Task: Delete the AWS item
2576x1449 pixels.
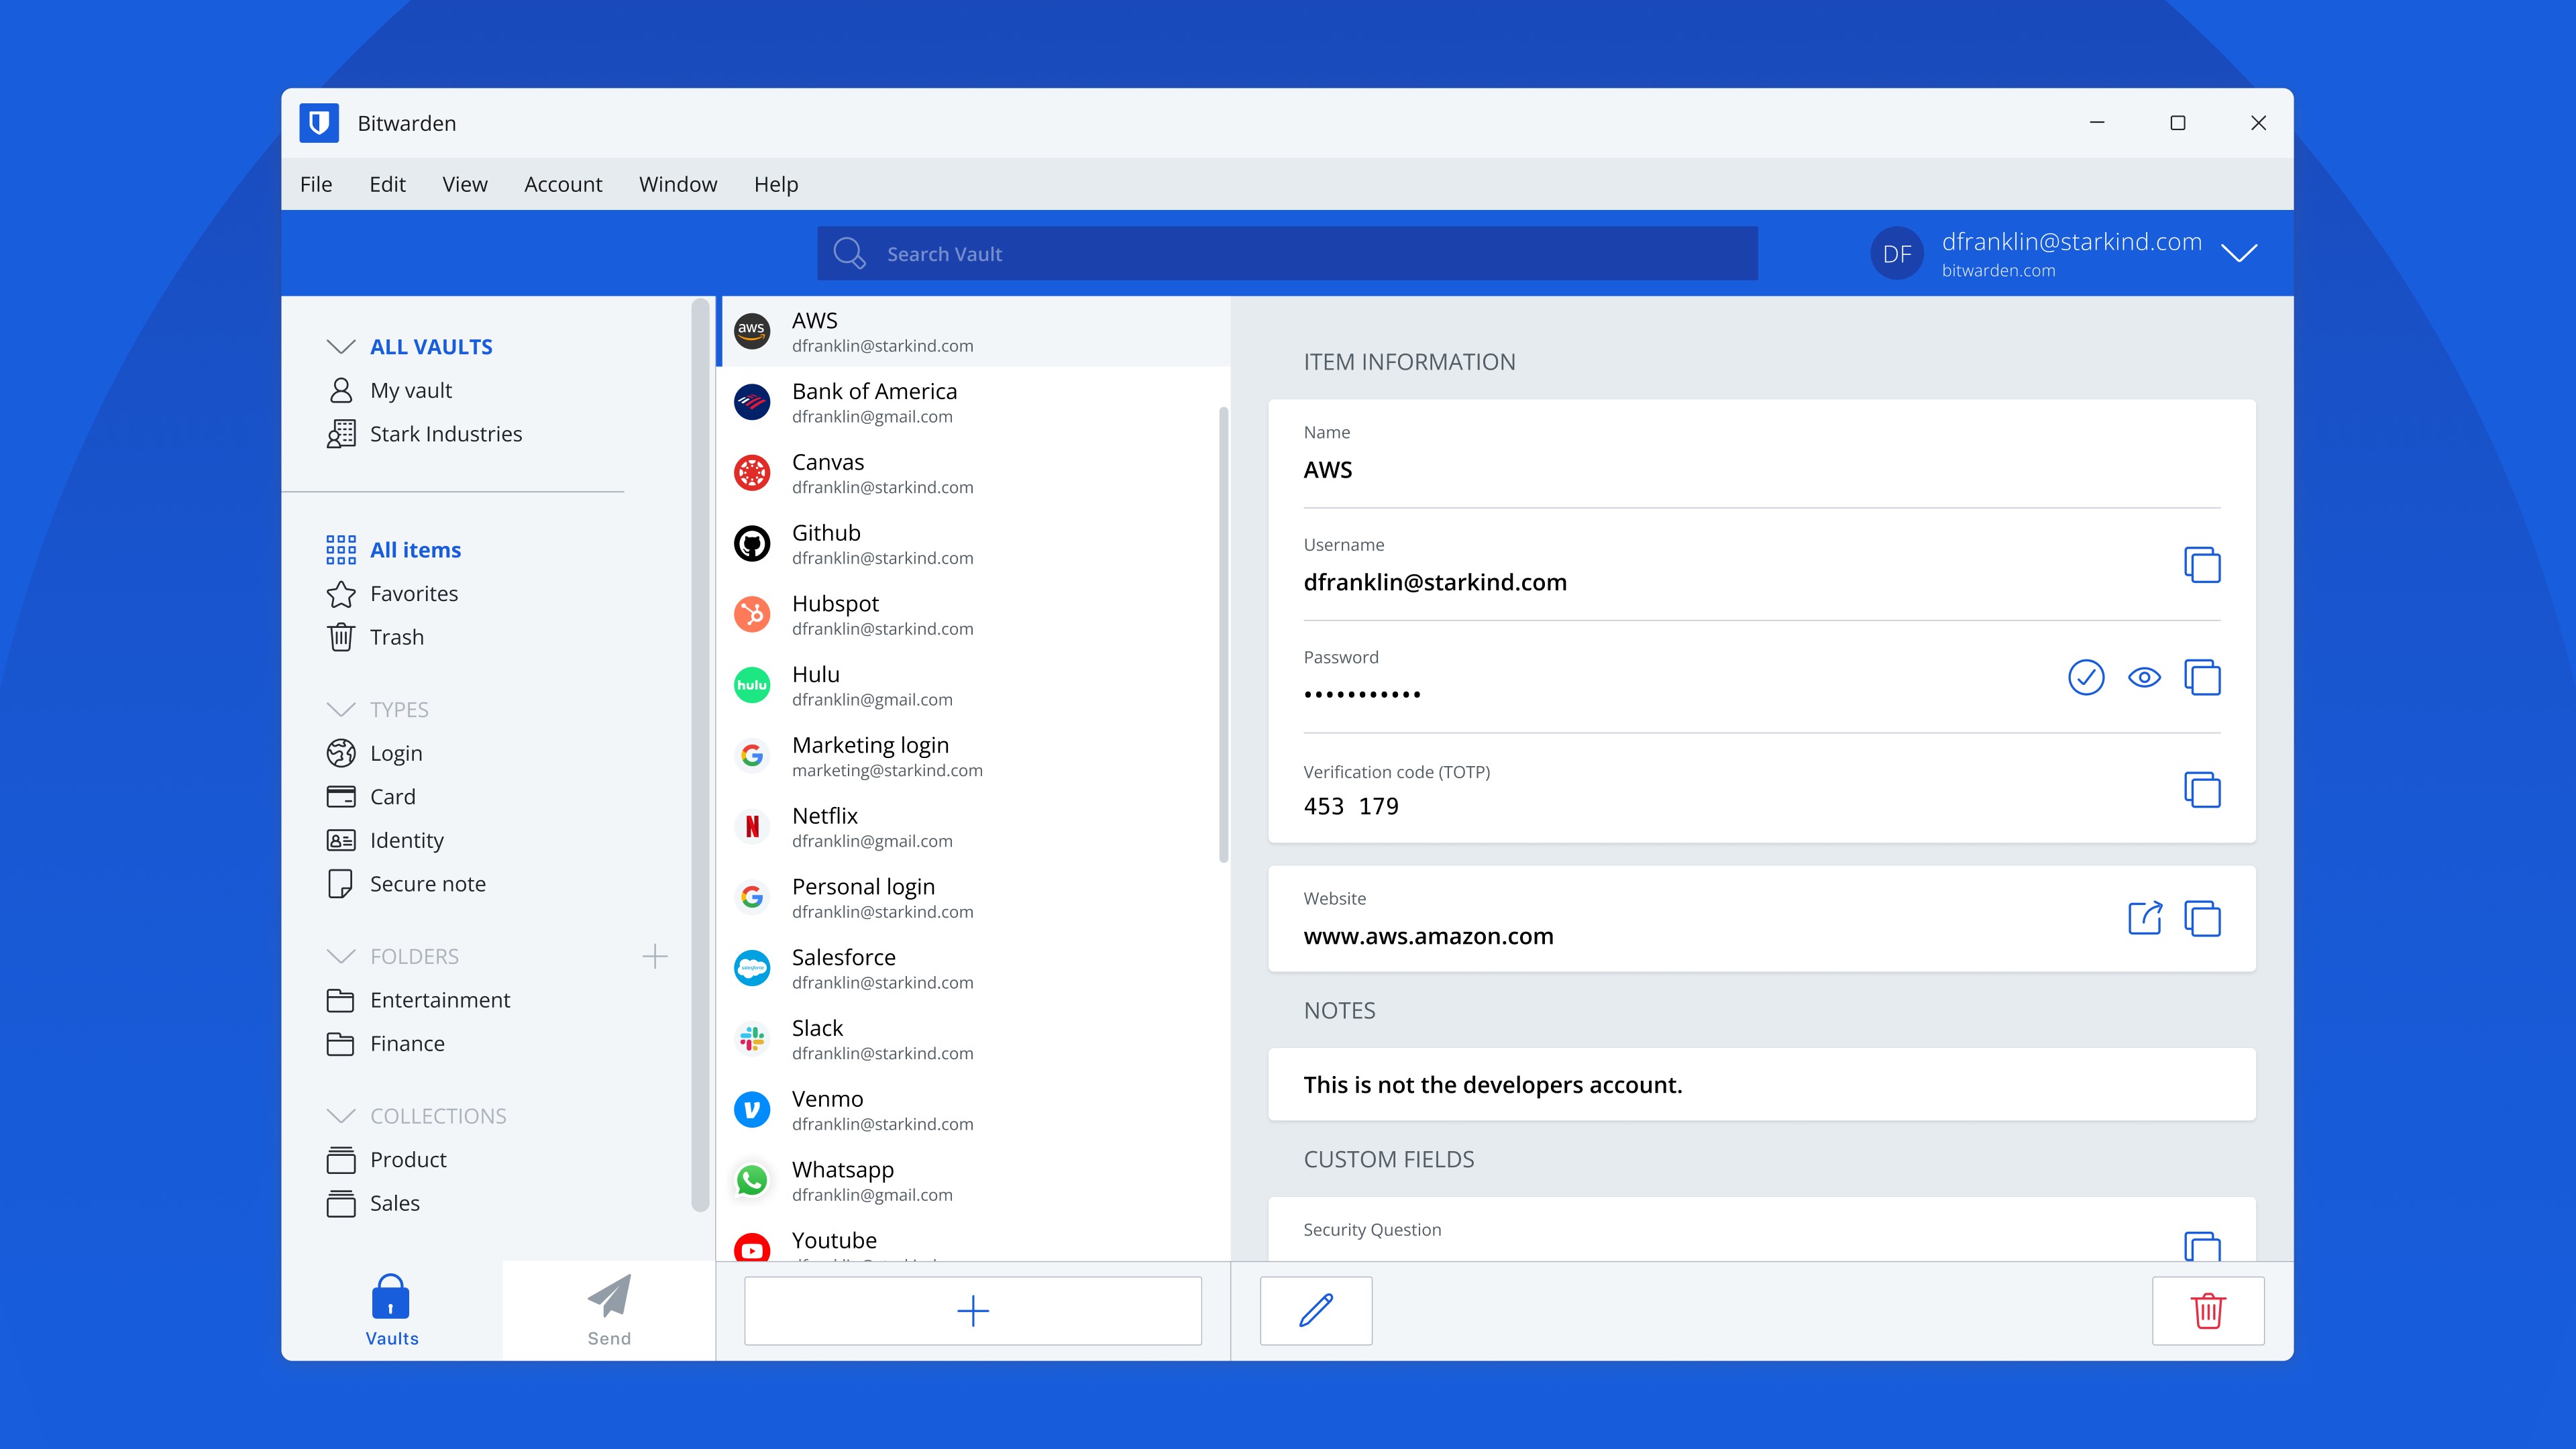Action: [x=2208, y=1310]
